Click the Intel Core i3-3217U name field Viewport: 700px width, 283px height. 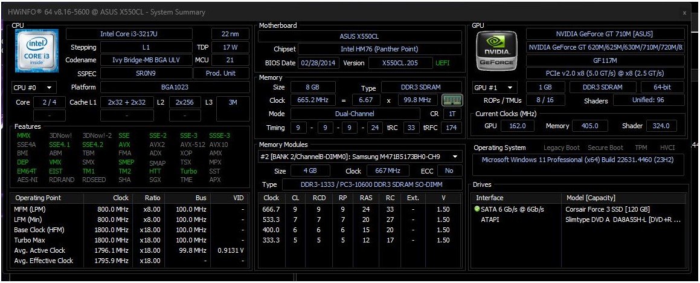(x=129, y=34)
